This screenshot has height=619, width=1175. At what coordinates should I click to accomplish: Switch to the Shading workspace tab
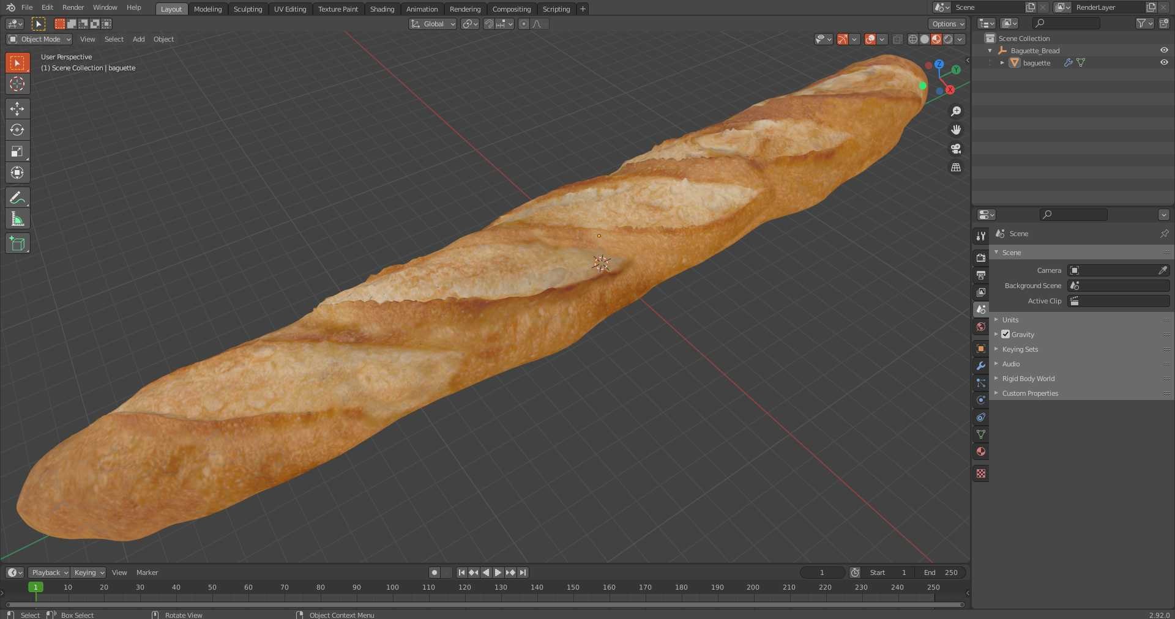point(382,9)
